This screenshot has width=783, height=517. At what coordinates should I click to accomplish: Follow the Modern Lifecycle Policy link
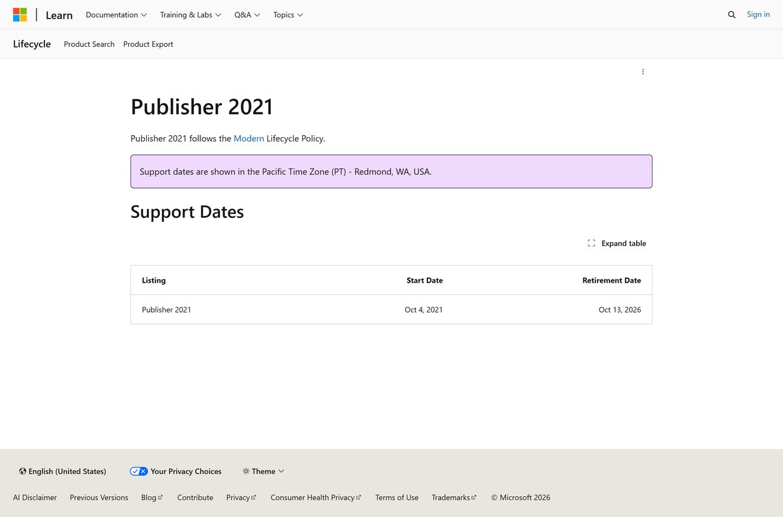coord(249,138)
